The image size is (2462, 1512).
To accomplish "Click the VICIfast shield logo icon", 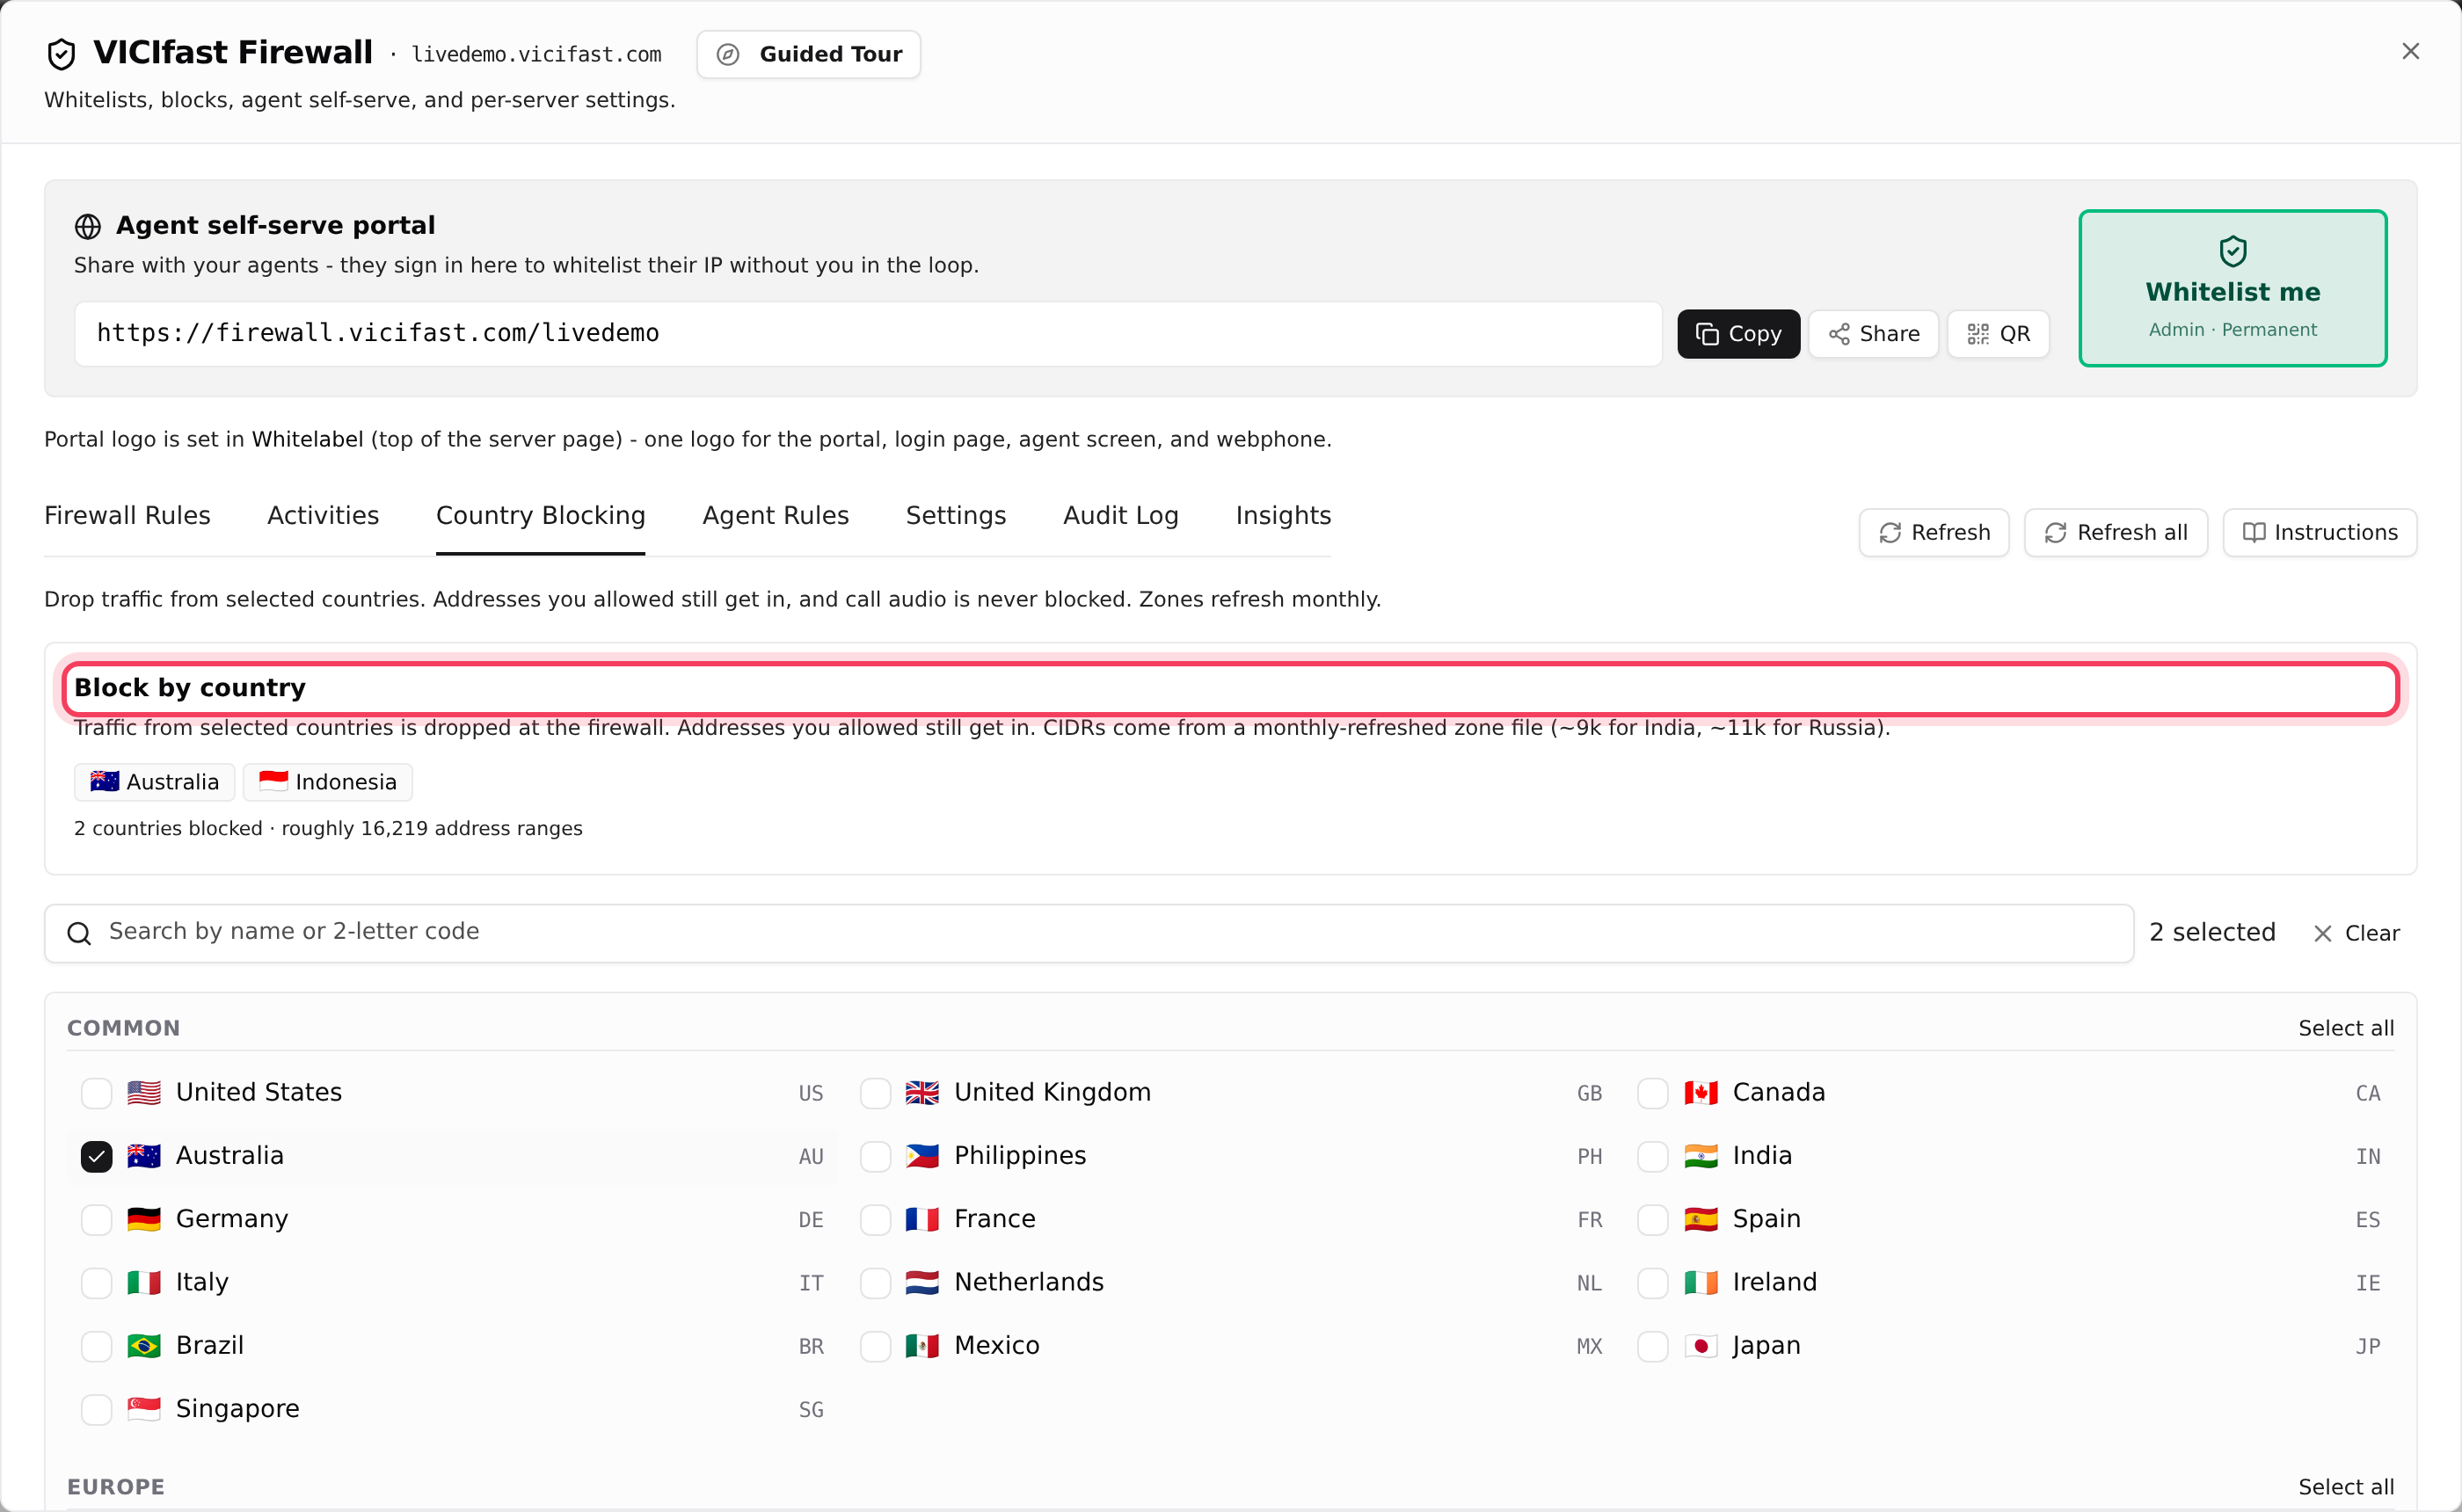I will point(61,54).
